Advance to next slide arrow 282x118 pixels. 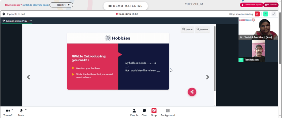208,77
